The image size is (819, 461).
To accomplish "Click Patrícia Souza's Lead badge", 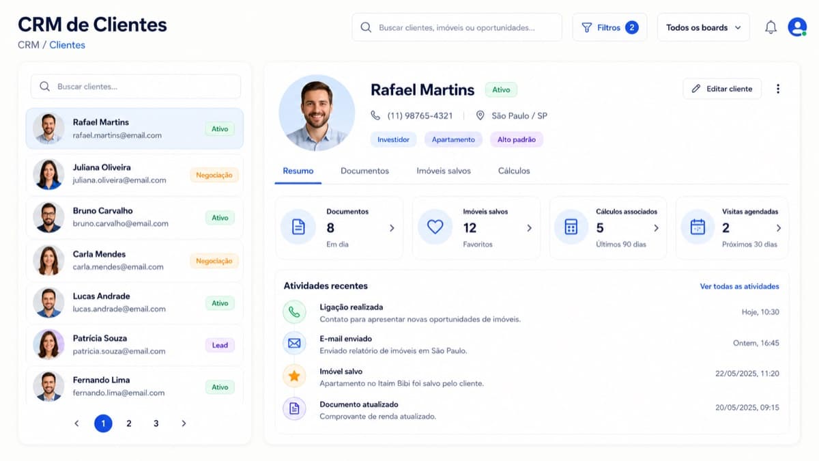I will click(x=220, y=345).
